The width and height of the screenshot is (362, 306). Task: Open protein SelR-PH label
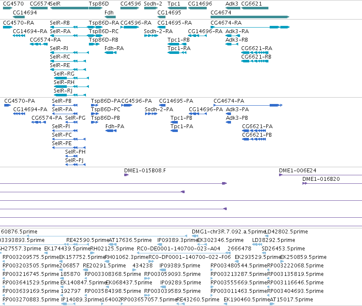point(75,152)
